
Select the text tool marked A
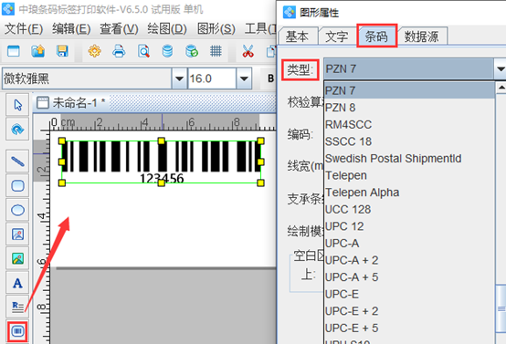click(x=17, y=283)
